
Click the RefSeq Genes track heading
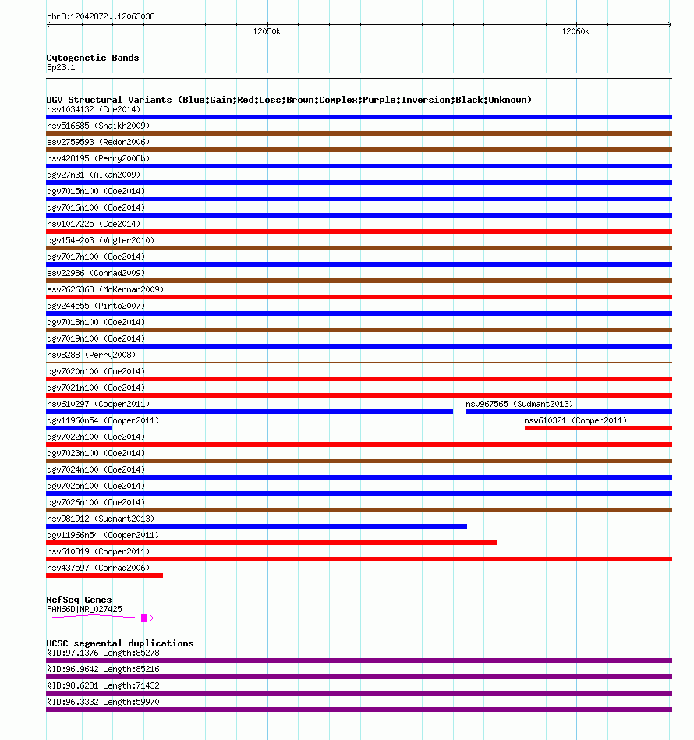pos(79,600)
